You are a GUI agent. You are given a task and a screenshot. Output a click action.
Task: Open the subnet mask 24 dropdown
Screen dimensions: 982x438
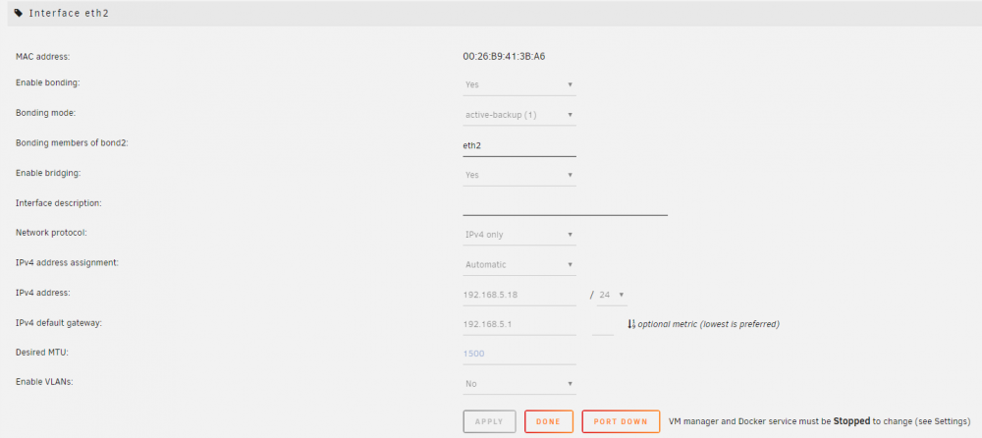click(x=612, y=295)
